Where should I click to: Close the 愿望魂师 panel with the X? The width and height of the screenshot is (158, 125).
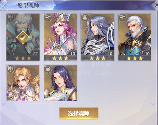155,5
